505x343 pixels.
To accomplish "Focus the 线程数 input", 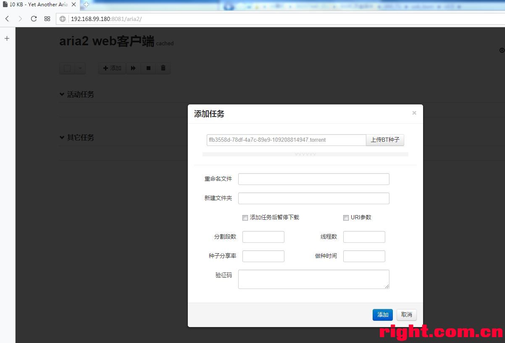I will pos(364,237).
